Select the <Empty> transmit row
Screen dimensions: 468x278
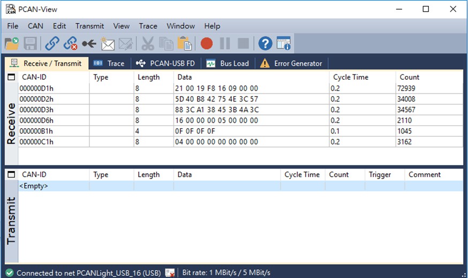[240, 186]
